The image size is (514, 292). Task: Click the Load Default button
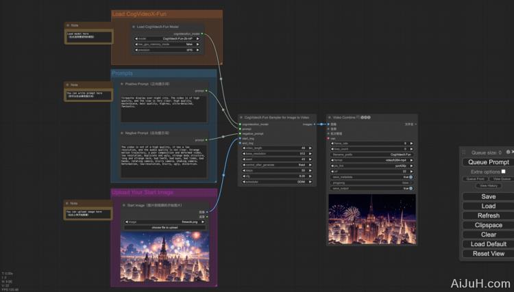click(489, 244)
